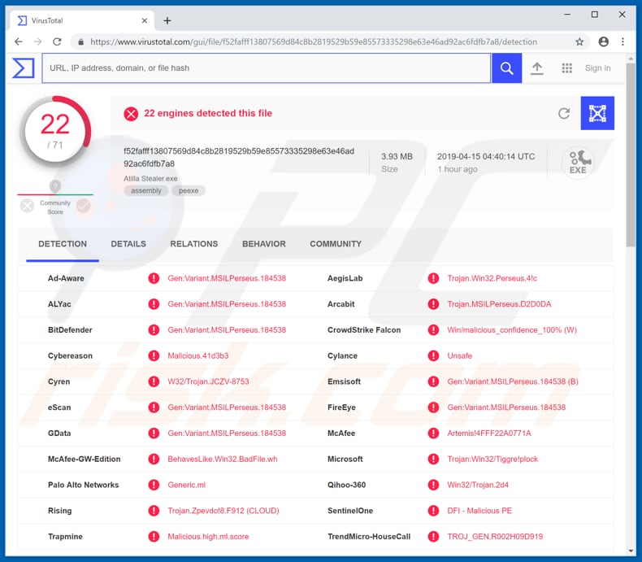The image size is (642, 562).
Task: Click the page vertical scrollbar thumb
Action: pyautogui.click(x=631, y=155)
